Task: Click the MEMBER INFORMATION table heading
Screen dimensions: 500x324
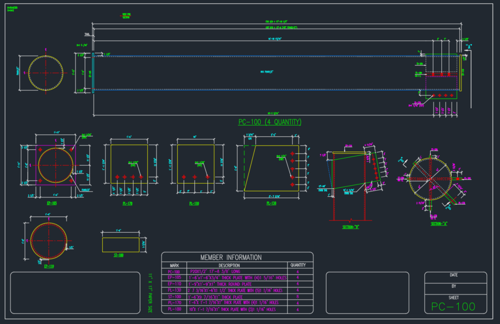Action: point(231,257)
